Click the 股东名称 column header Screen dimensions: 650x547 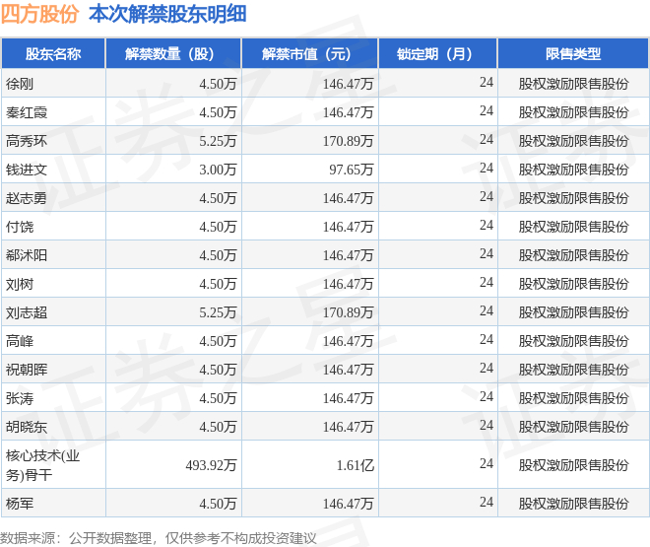click(x=53, y=53)
